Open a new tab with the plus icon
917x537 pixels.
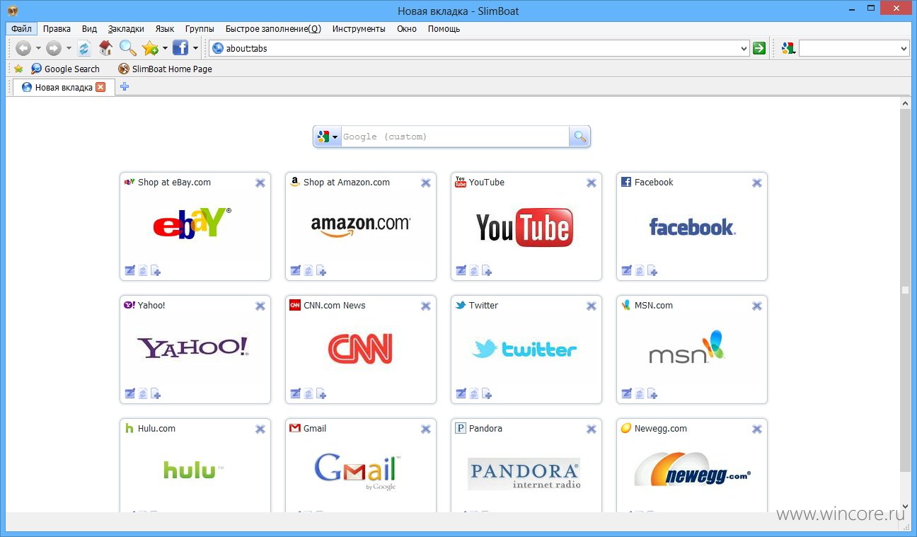click(125, 87)
